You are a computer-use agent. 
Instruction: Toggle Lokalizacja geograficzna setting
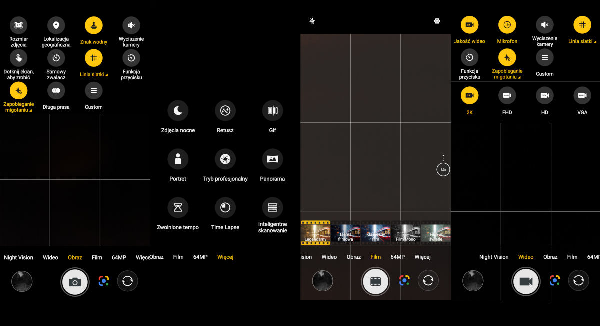coord(56,25)
